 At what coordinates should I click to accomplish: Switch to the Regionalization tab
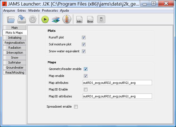pyautogui.click(x=14, y=43)
